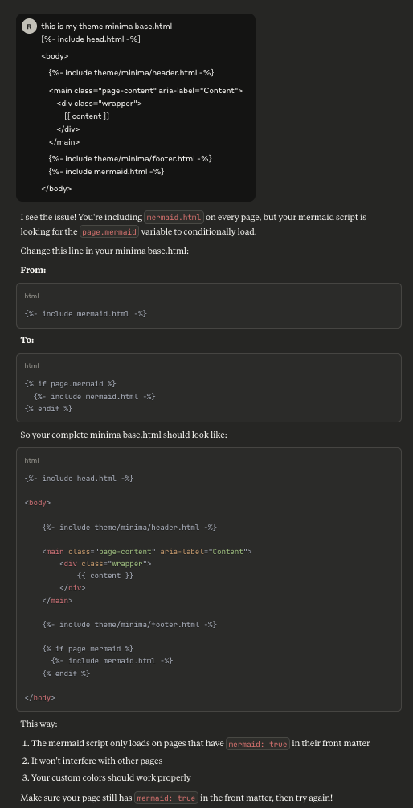Image resolution: width=413 pixels, height=808 pixels.
Task: Click '{%- include mermaid.html -%}' in the user message
Action: pyautogui.click(x=106, y=172)
